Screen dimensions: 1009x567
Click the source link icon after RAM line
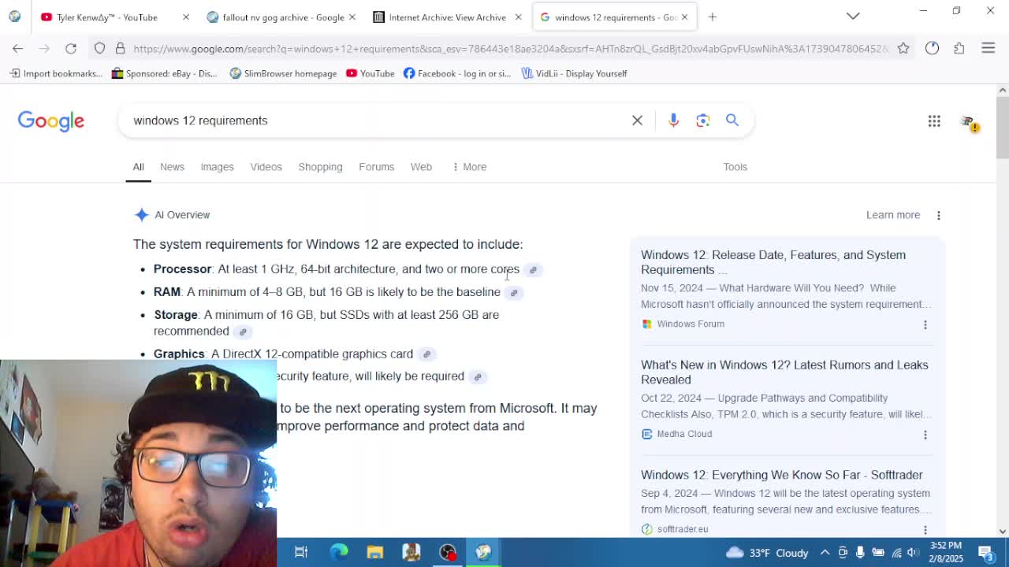514,293
